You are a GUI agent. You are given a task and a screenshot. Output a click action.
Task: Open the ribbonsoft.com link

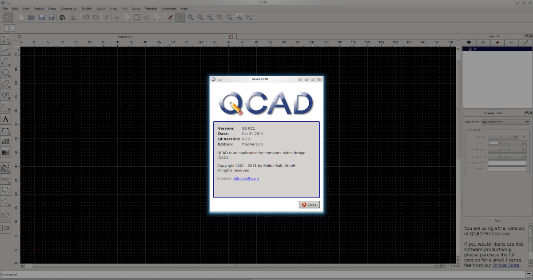click(246, 178)
